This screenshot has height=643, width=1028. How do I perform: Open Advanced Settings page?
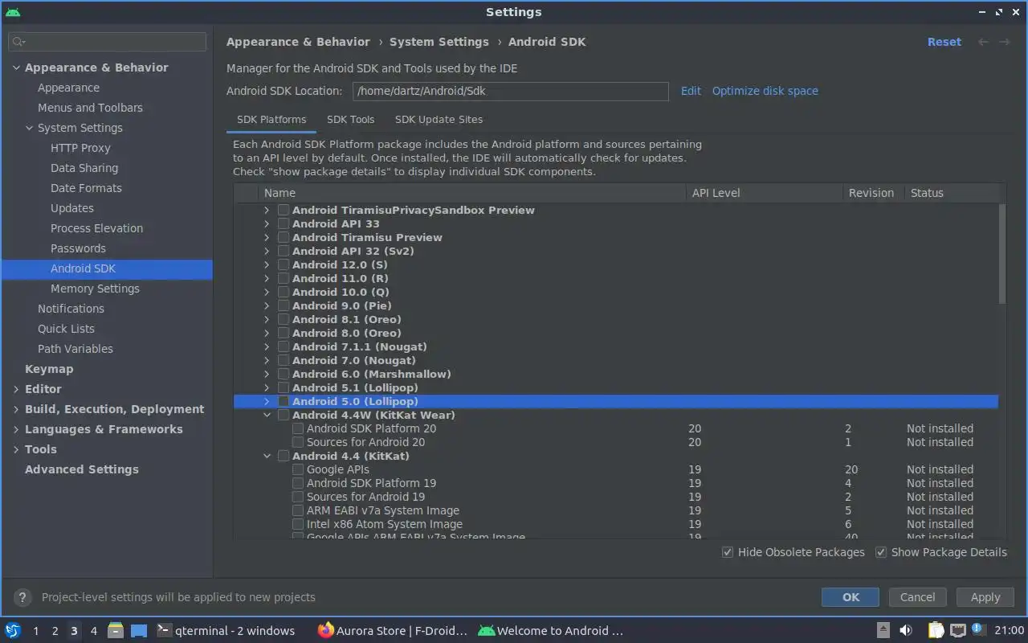point(82,469)
